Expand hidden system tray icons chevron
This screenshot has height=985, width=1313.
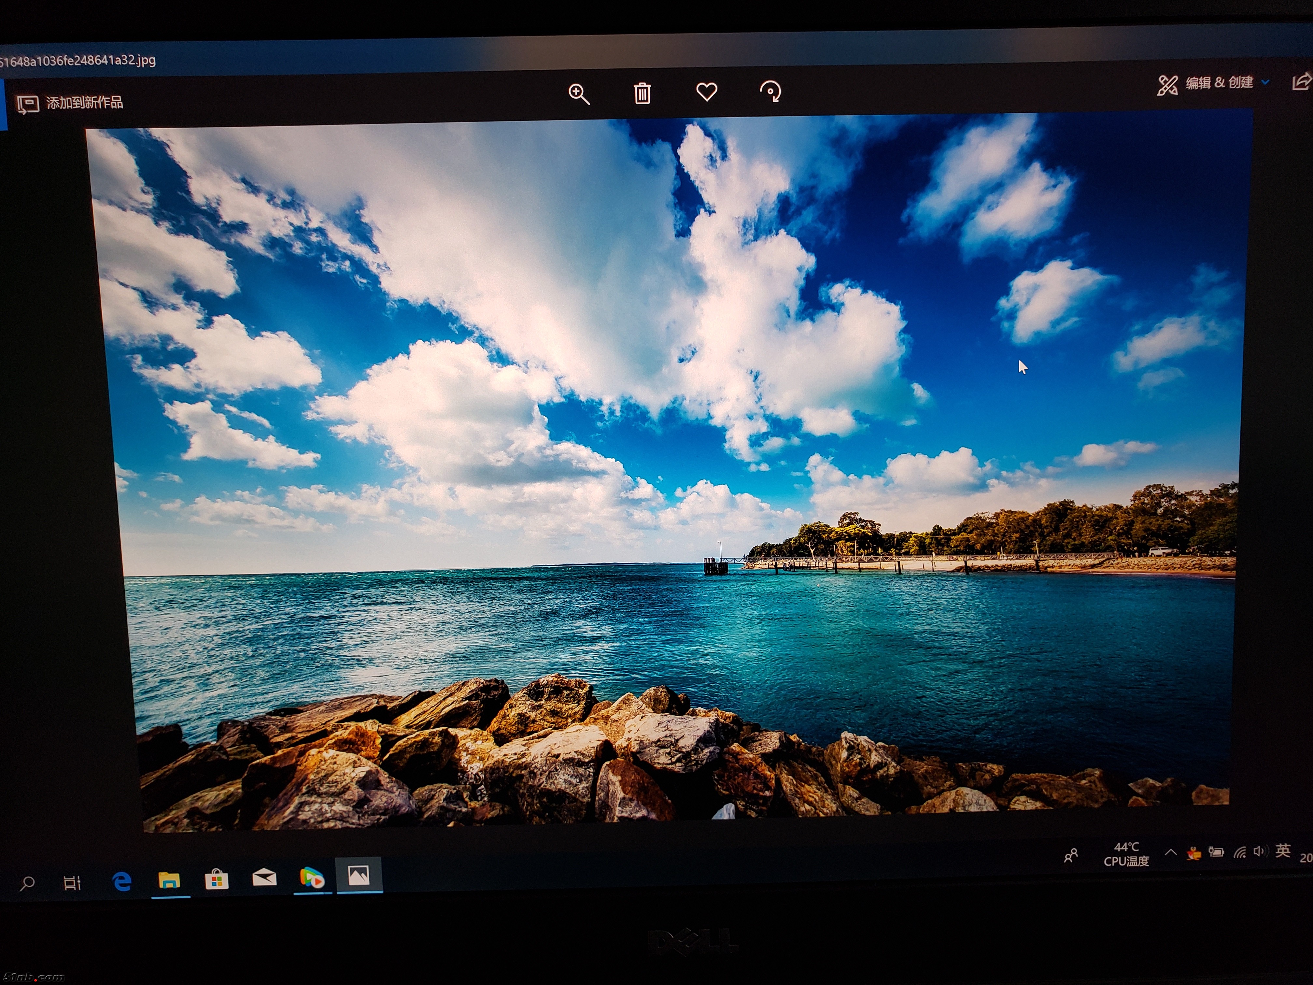click(1171, 853)
